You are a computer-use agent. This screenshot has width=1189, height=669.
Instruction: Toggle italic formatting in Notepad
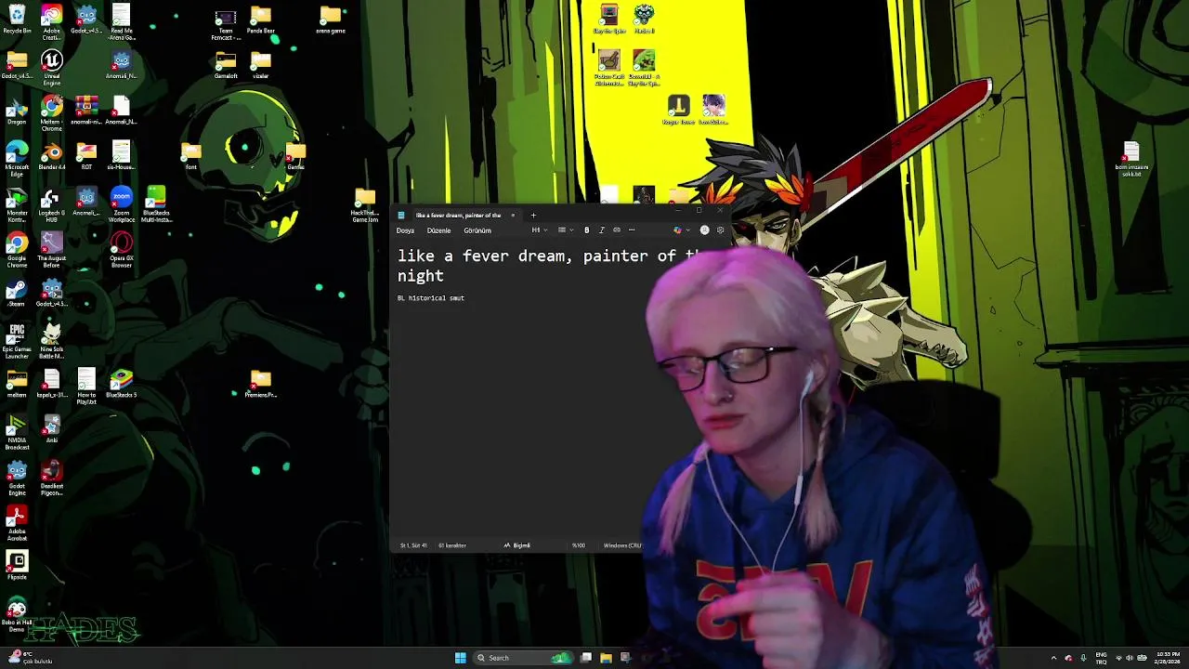pyautogui.click(x=601, y=230)
